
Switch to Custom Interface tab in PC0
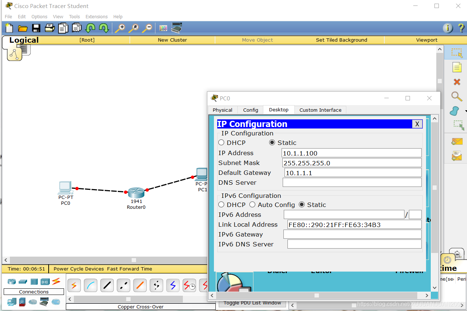click(x=320, y=110)
